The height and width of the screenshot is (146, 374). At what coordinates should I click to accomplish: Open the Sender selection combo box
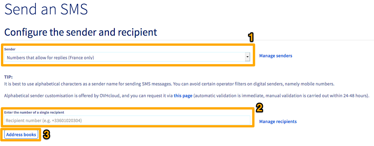coord(125,57)
